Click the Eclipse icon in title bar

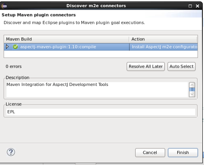point(4,6)
